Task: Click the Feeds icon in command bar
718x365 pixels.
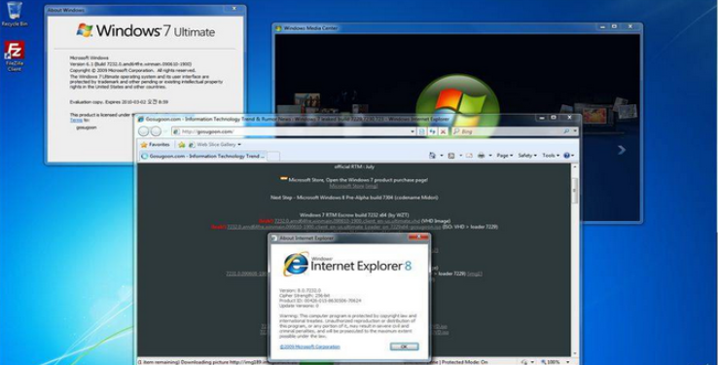Action: (451, 156)
